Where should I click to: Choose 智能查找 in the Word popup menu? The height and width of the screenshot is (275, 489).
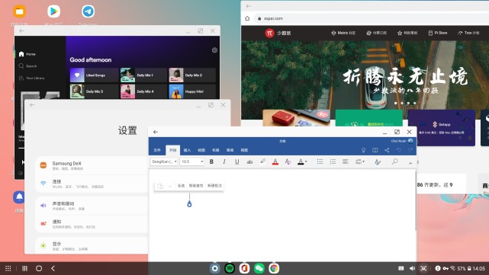(x=196, y=186)
